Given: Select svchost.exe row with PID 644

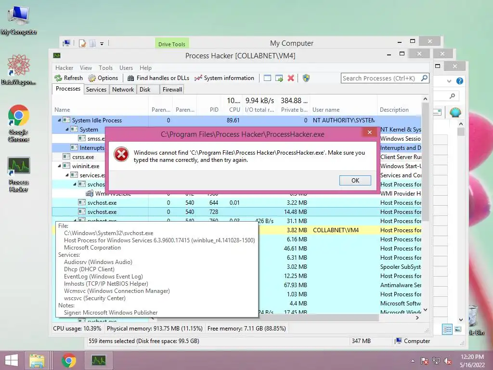Looking at the screenshot, I should [x=236, y=203].
